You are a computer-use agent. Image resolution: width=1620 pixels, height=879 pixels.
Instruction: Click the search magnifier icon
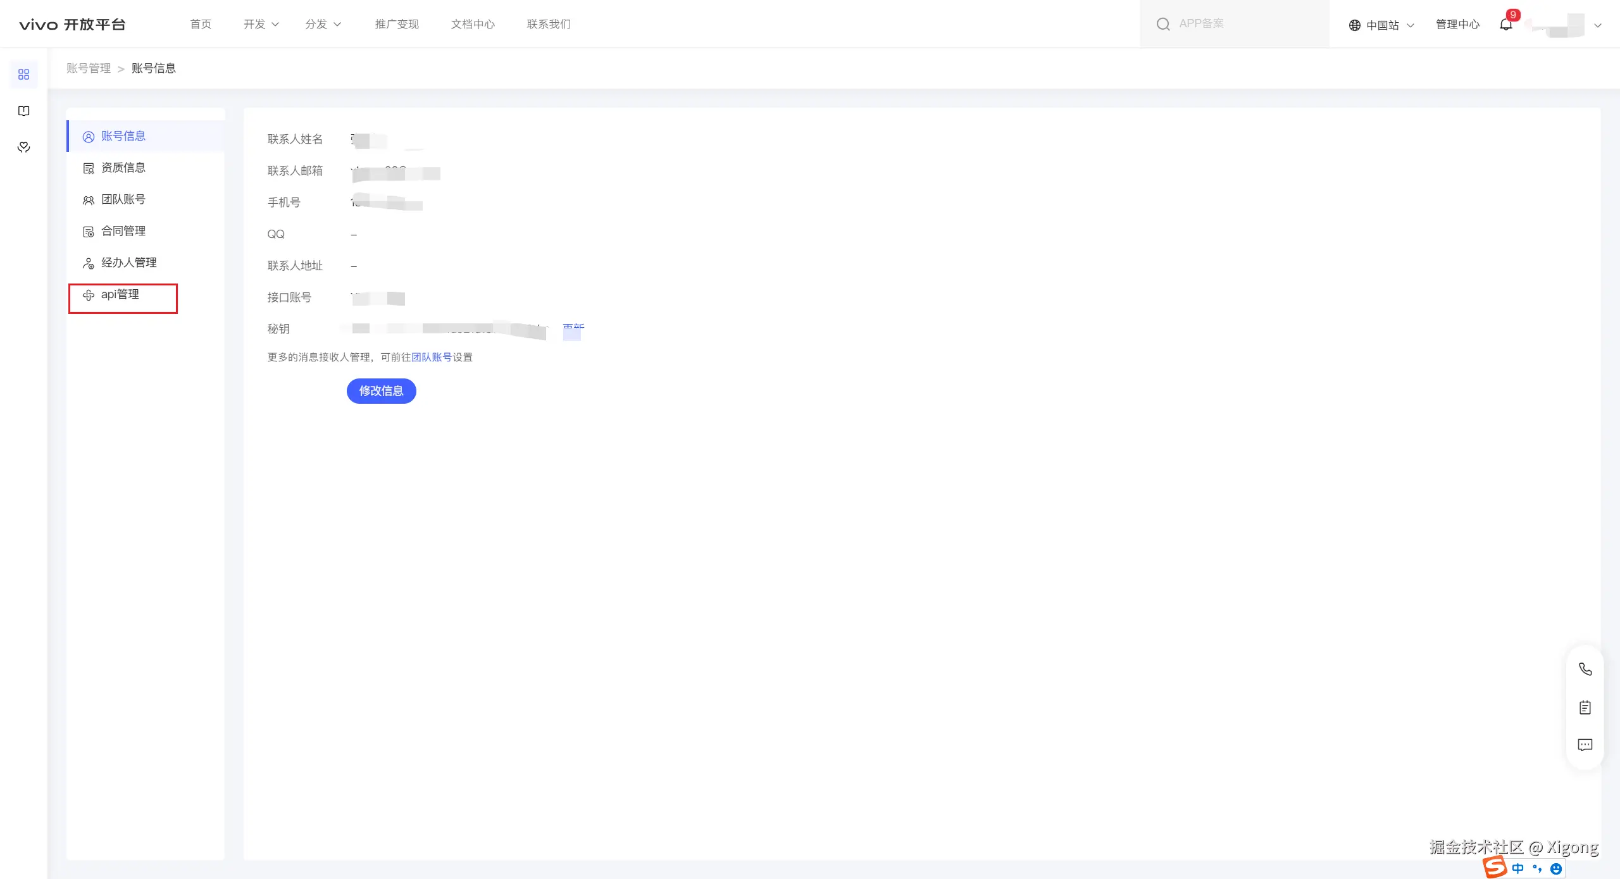coord(1163,24)
